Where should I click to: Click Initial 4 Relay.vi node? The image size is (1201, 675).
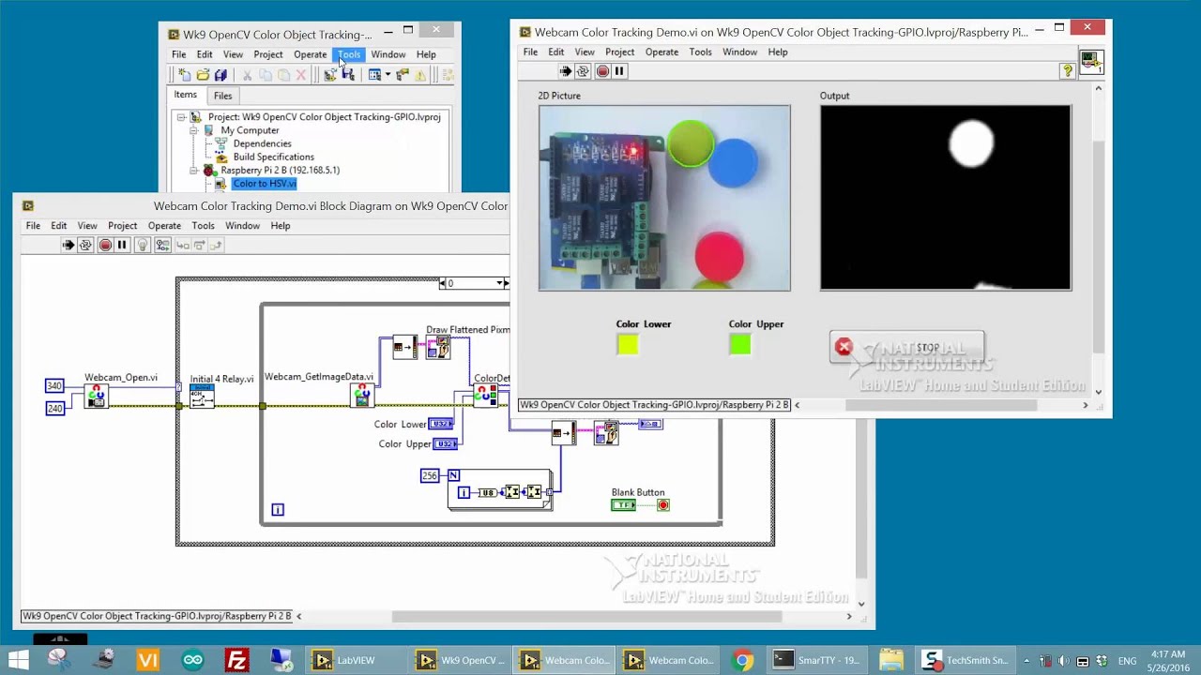[x=202, y=397]
